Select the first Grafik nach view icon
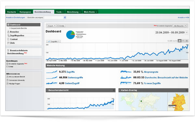 coord(179,41)
